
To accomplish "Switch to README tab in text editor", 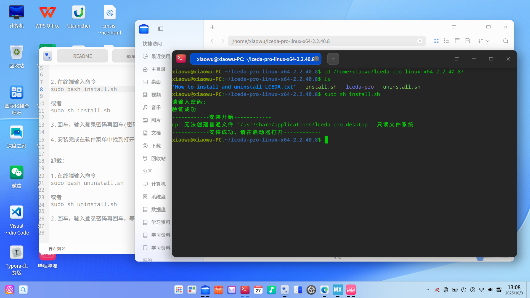I will (x=83, y=56).
